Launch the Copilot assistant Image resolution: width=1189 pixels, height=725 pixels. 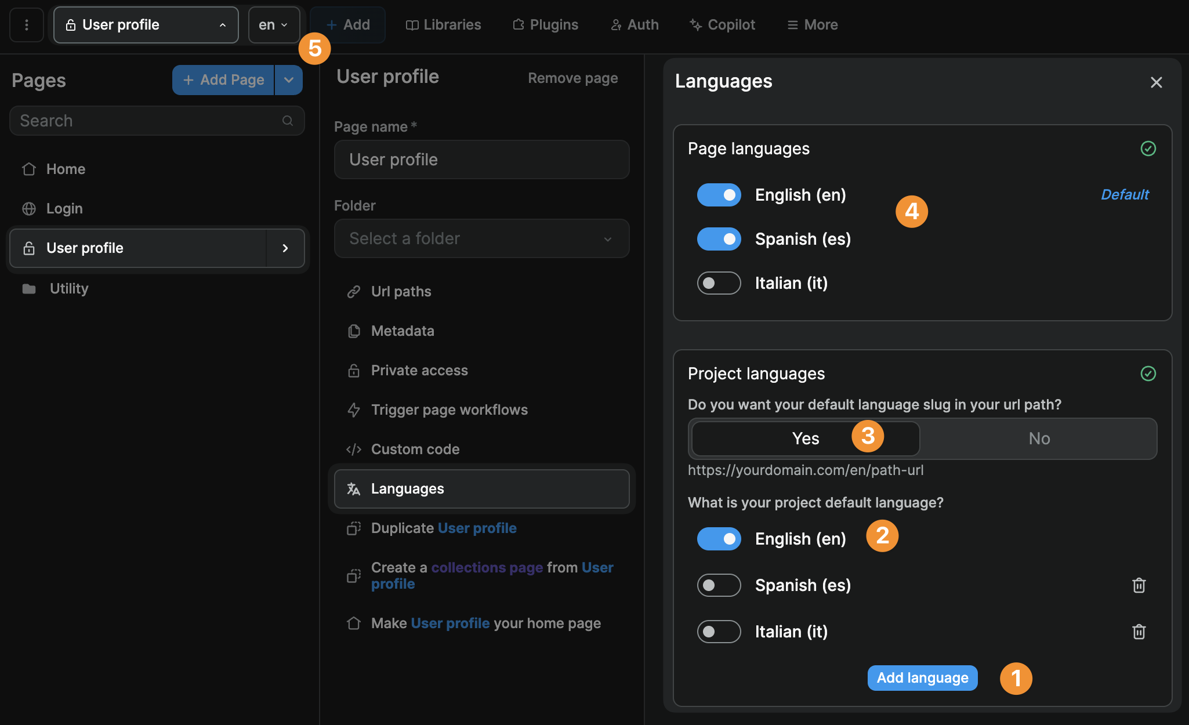(x=722, y=24)
